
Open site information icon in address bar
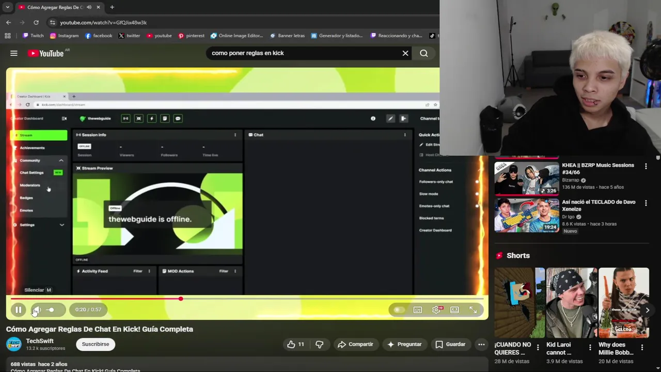[52, 22]
